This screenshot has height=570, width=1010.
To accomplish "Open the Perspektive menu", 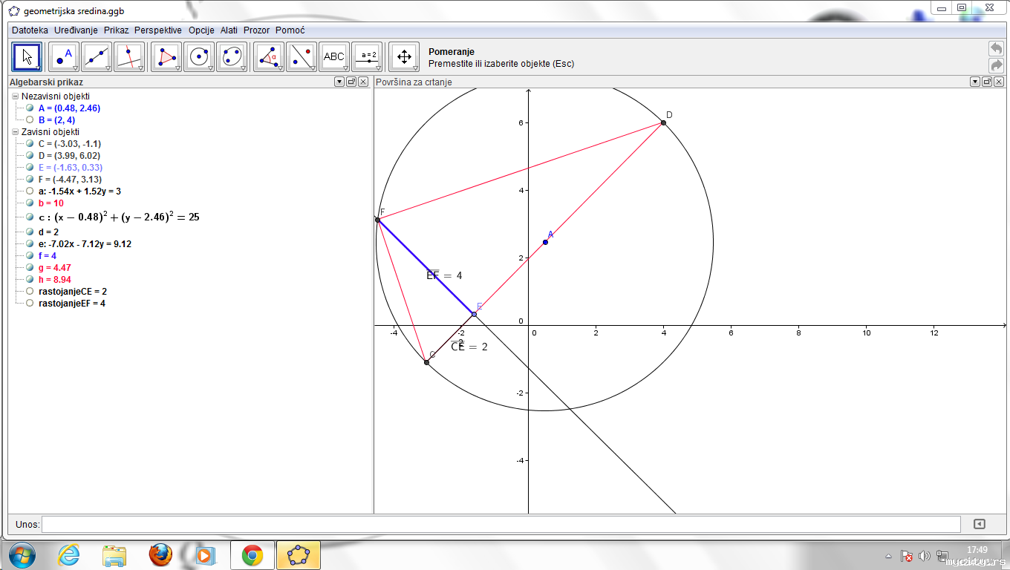I will (x=158, y=30).
